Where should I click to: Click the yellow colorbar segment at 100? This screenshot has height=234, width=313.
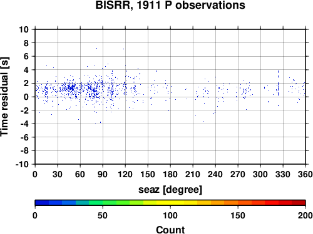(170, 203)
